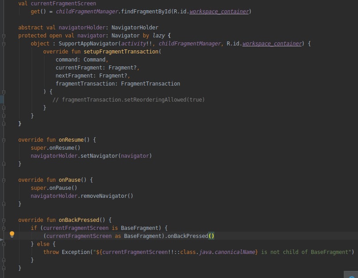The height and width of the screenshot is (278, 358).
Task: Click the highlighted parentheses after .onBackPressed
Action: pyautogui.click(x=211, y=236)
